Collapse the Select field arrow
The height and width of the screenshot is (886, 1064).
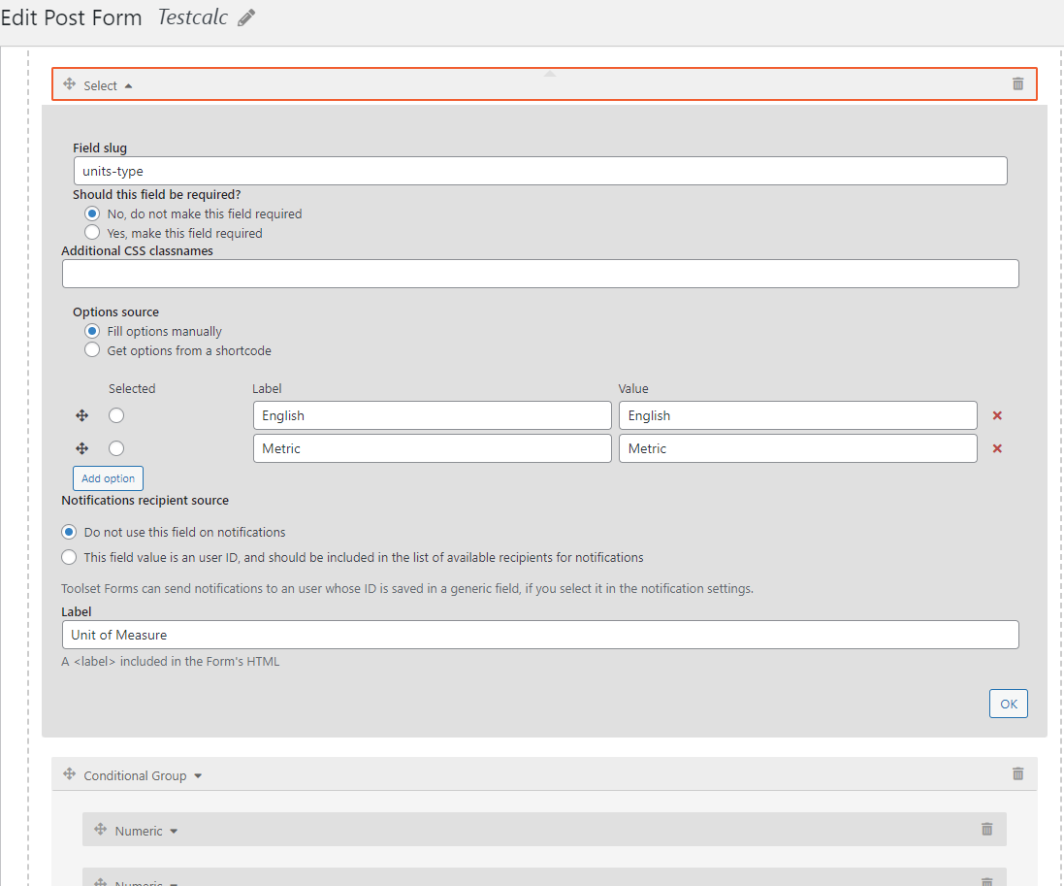[128, 86]
